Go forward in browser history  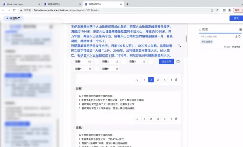[9, 10]
